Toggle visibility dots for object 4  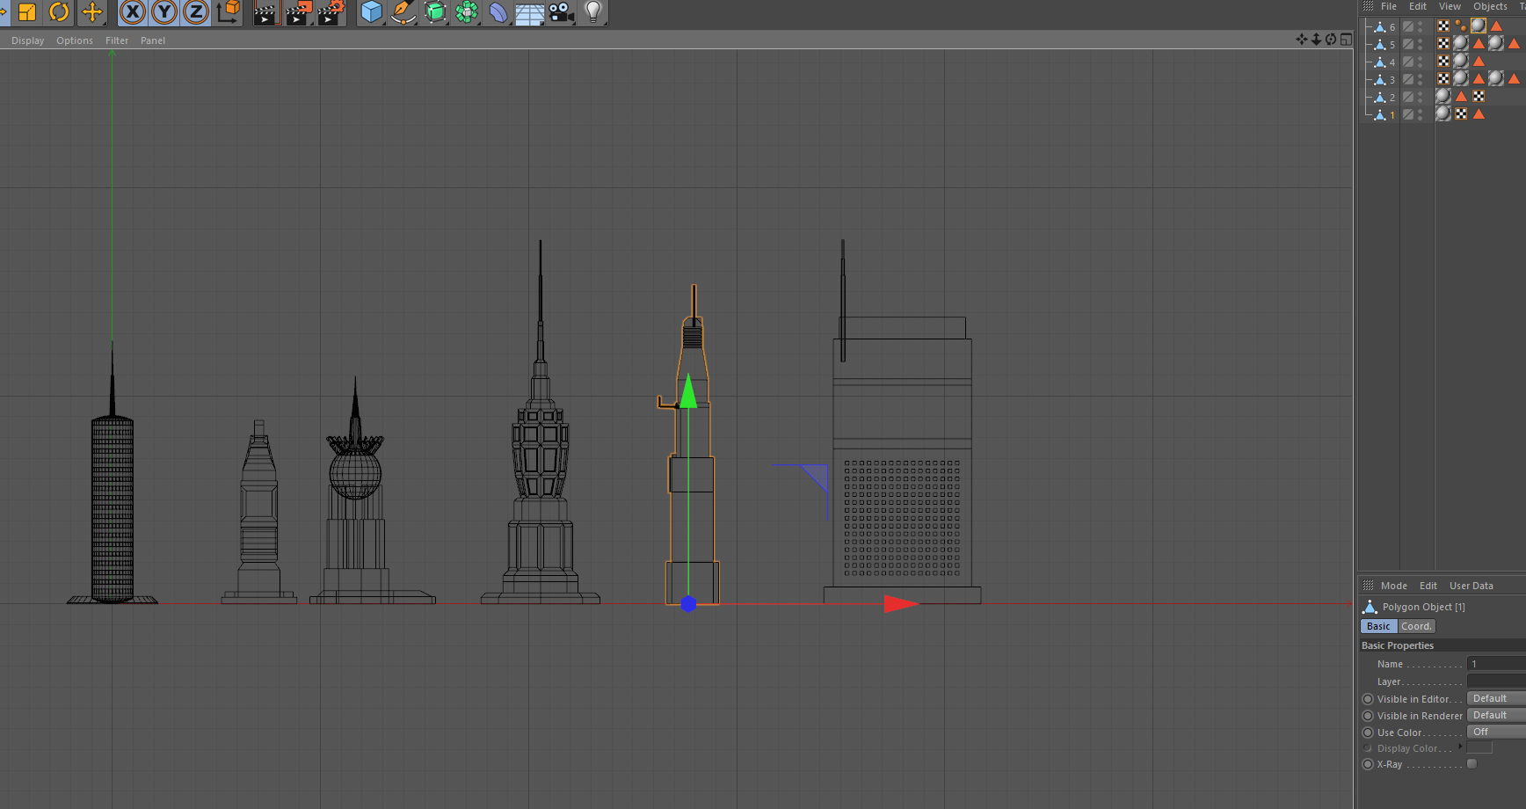(x=1421, y=62)
